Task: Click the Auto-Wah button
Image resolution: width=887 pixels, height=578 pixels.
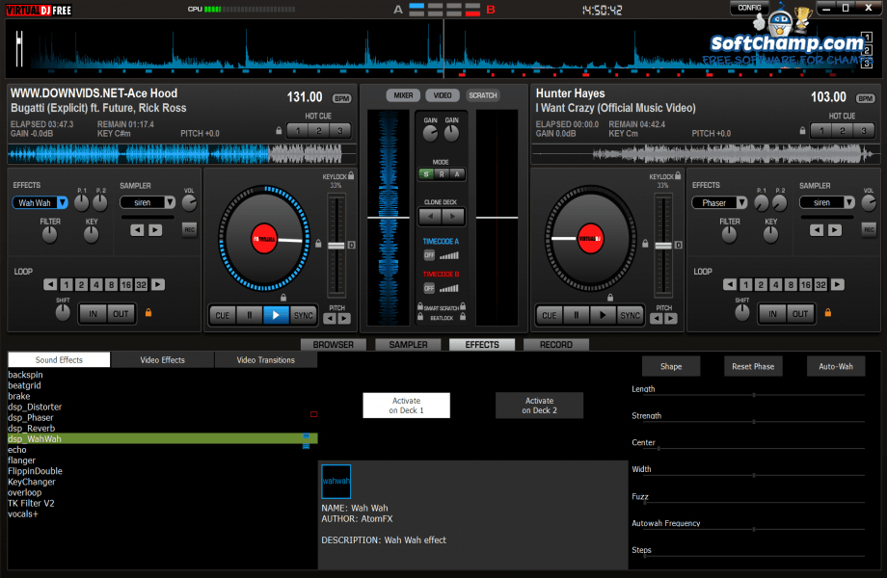Action: tap(836, 366)
